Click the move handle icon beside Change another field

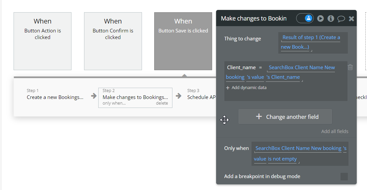pos(224,120)
